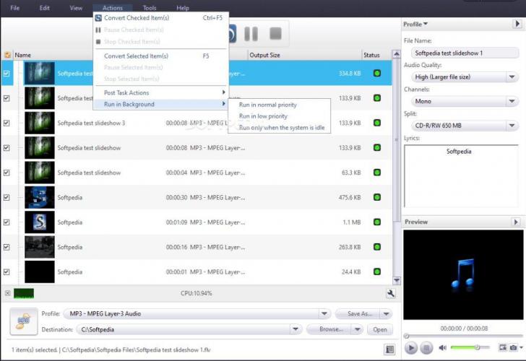Click the Stop button in the toolbar
The image size is (526, 361).
point(275,33)
